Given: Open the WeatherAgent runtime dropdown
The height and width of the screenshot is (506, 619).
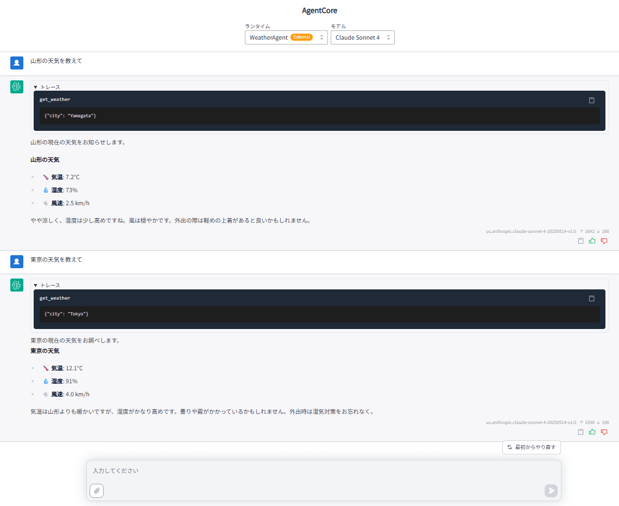Looking at the screenshot, I should [286, 37].
